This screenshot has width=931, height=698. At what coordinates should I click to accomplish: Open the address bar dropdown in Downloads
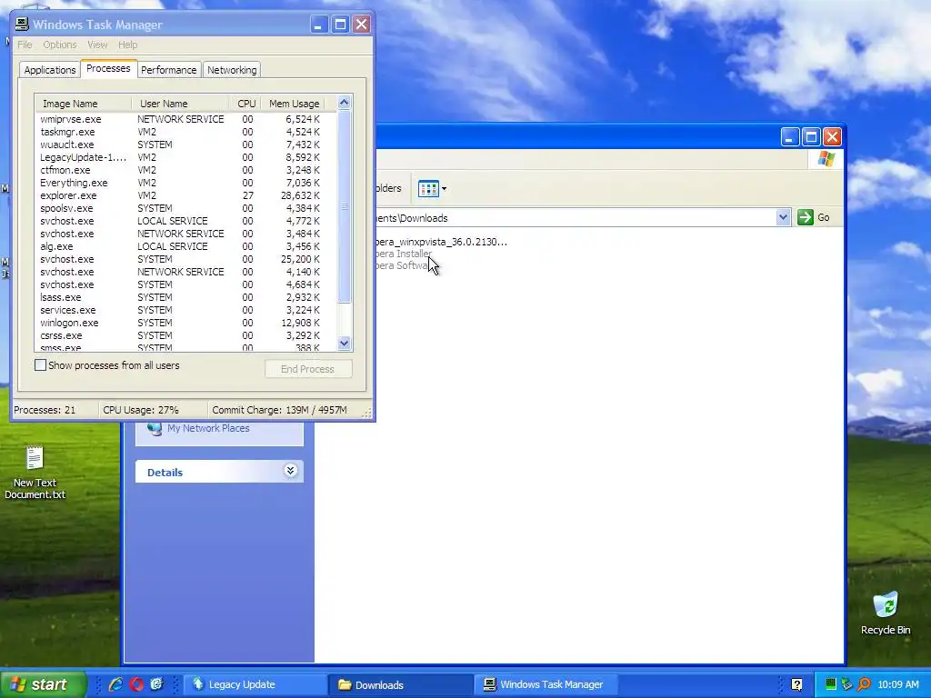point(783,217)
